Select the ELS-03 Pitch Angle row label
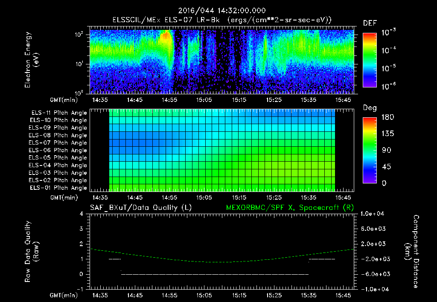Image resolution: width=437 pixels, height=302 pixels. click(x=58, y=173)
